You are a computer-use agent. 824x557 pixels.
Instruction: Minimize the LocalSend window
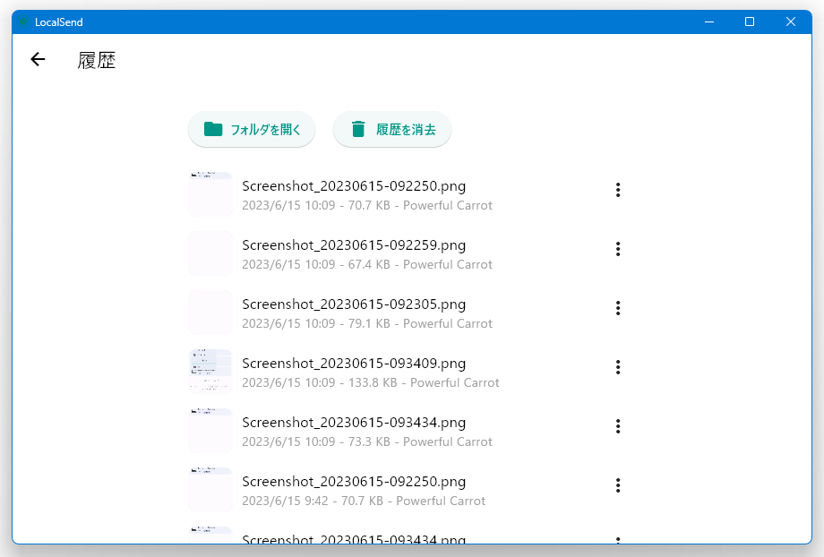(709, 22)
